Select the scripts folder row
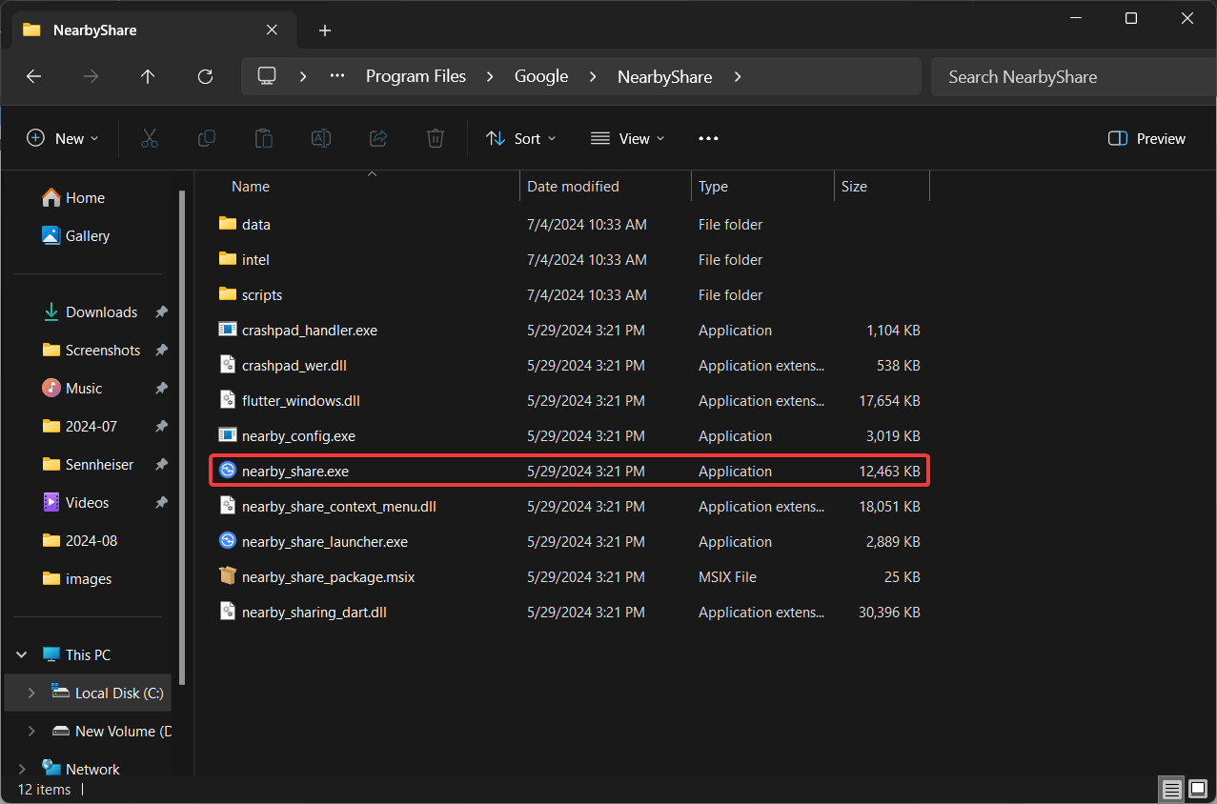1217x804 pixels. 570,294
